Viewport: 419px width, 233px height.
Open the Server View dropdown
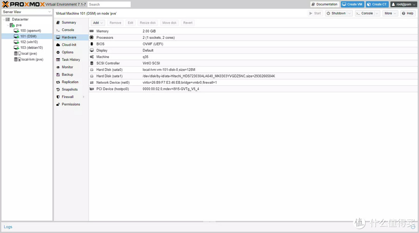coord(49,12)
